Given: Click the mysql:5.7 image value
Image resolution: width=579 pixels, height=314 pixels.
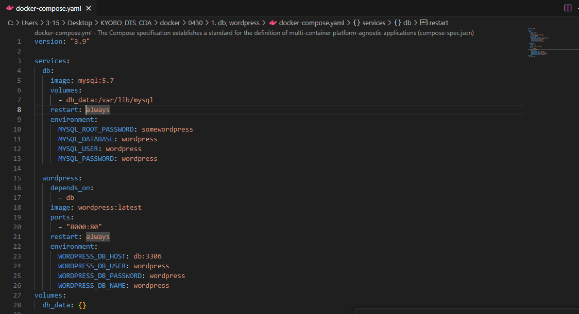Looking at the screenshot, I should click(96, 80).
